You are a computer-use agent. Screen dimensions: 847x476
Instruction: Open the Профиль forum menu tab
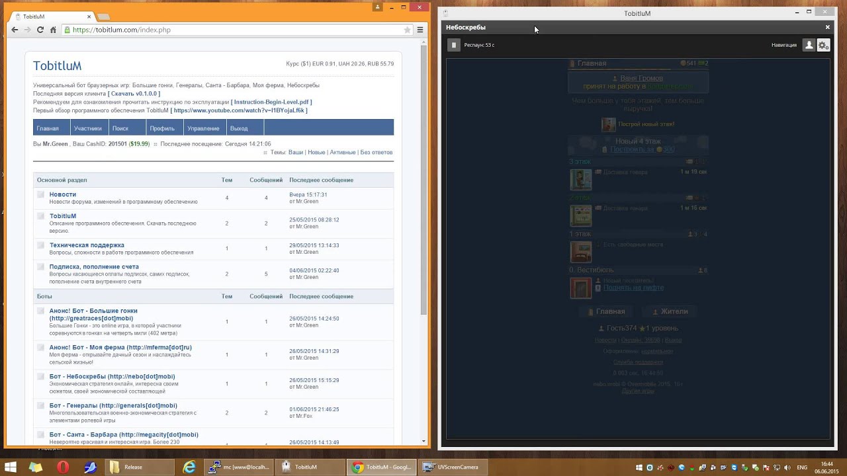point(162,128)
